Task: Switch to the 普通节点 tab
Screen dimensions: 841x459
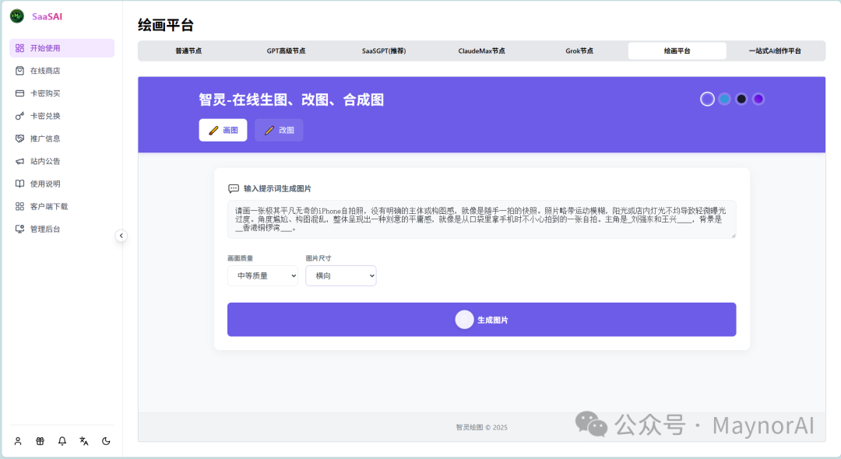Action: (188, 51)
